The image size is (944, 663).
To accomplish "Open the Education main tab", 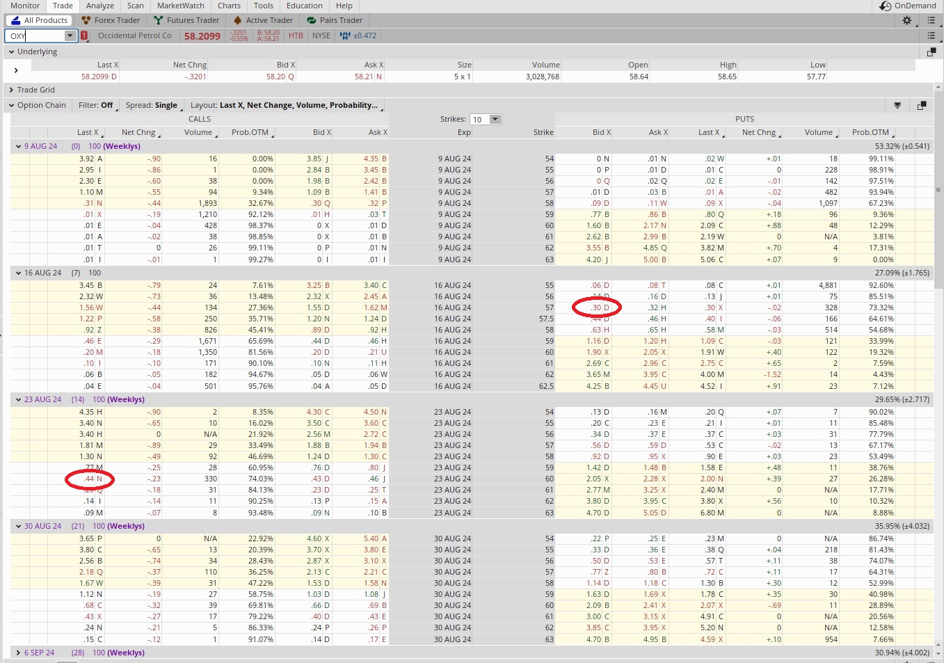I will 305,6.
